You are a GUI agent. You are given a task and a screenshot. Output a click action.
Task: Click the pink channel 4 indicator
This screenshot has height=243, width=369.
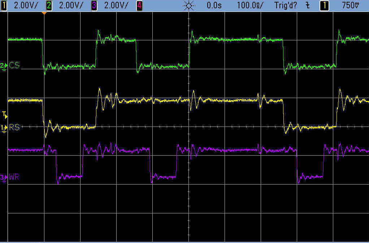click(x=139, y=5)
